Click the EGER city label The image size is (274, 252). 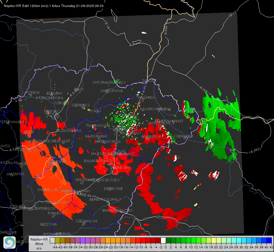(x=29, y=132)
